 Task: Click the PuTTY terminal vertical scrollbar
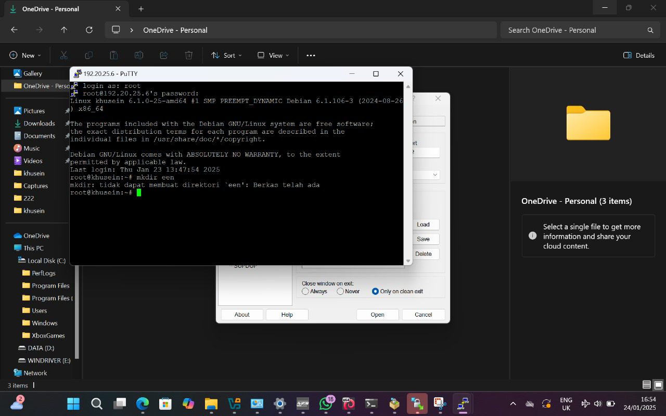[408, 172]
